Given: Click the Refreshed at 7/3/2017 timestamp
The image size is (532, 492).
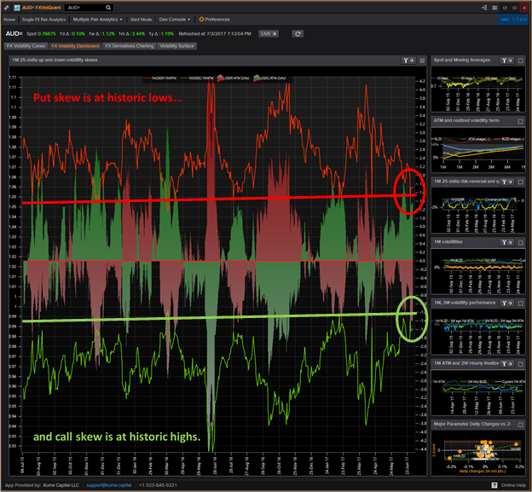Looking at the screenshot, I should coord(215,33).
